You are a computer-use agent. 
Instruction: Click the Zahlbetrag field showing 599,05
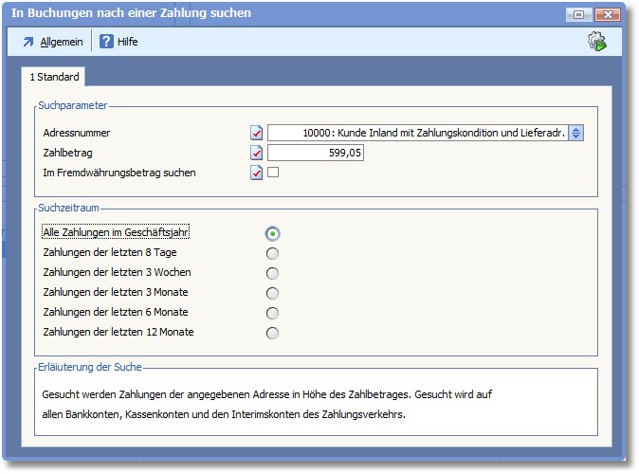pos(316,153)
